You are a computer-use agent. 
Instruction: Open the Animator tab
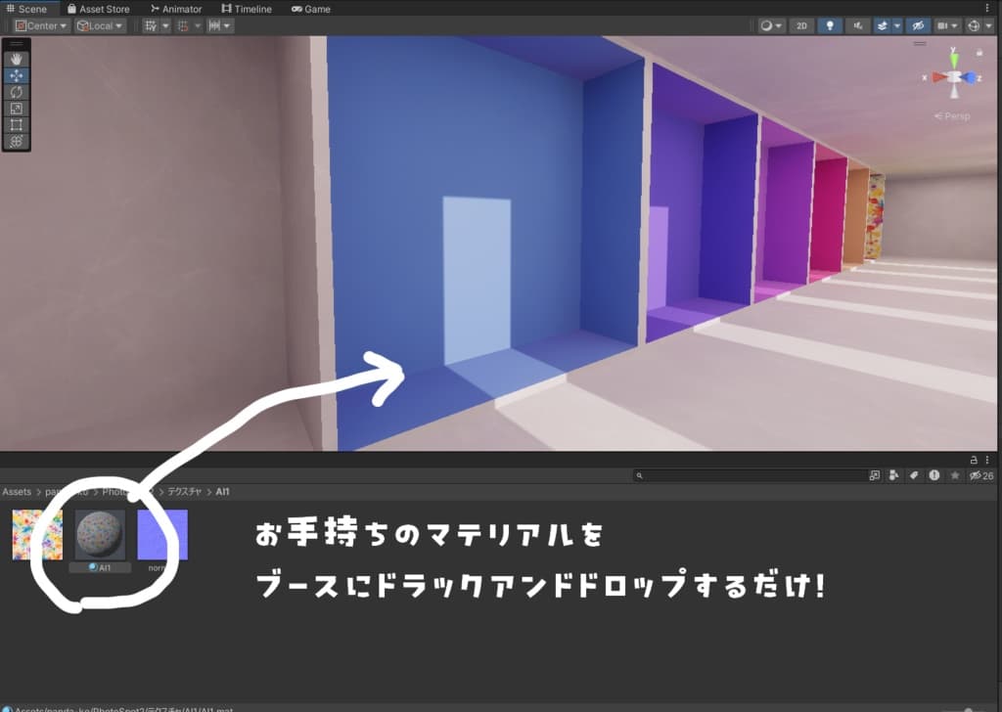176,9
